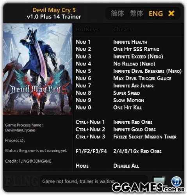Enable the Super Speed cheat
The width and height of the screenshot is (187, 195).
[126, 93]
